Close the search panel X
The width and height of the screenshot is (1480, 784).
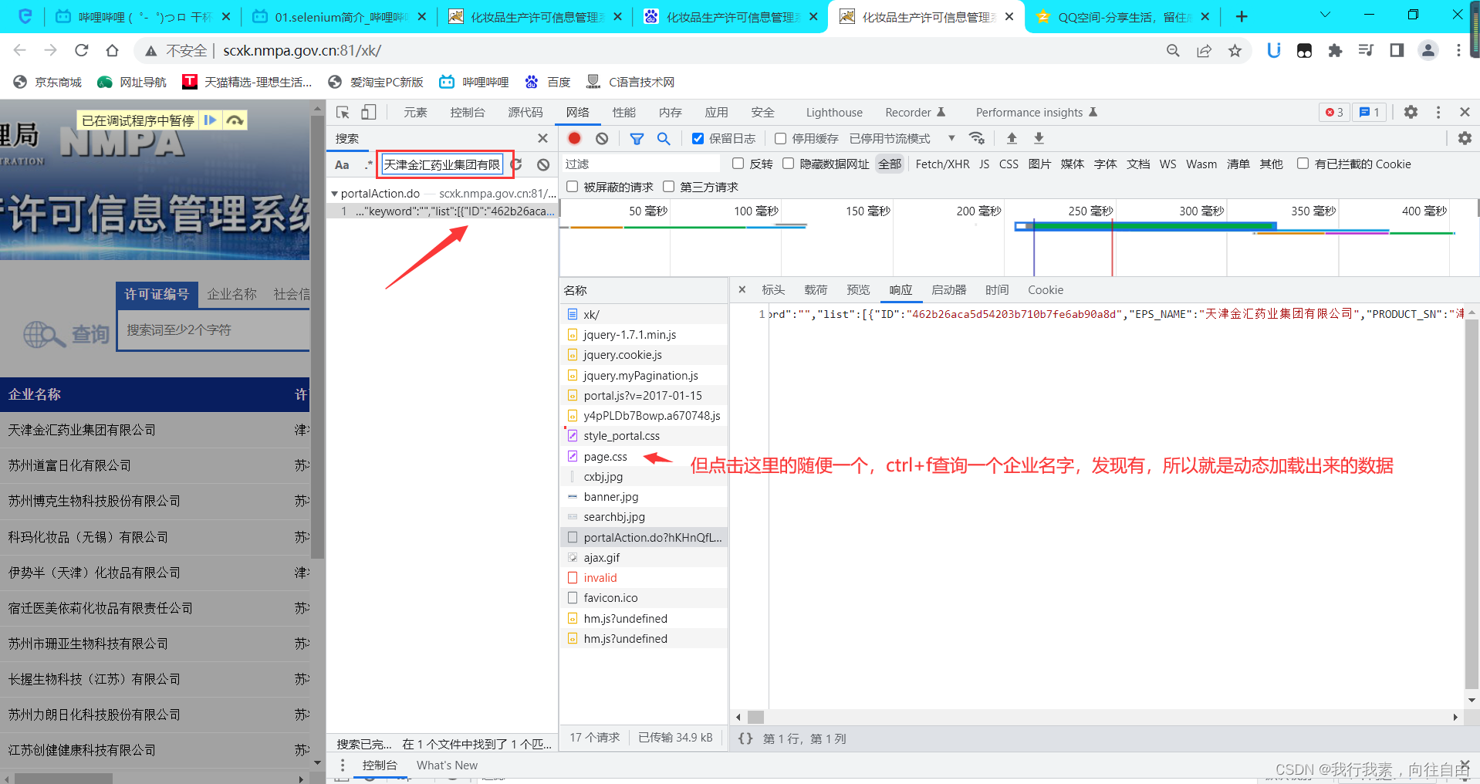pos(542,138)
